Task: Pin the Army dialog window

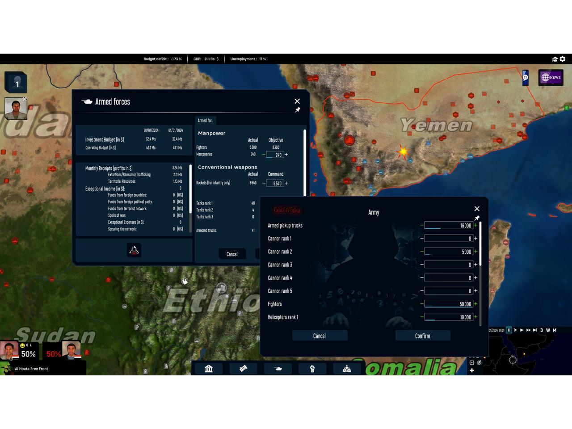Action: pyautogui.click(x=477, y=218)
